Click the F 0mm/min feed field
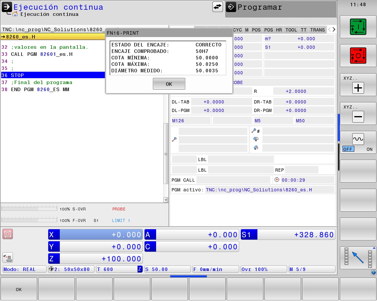The width and height of the screenshot is (377, 301). tap(216, 269)
